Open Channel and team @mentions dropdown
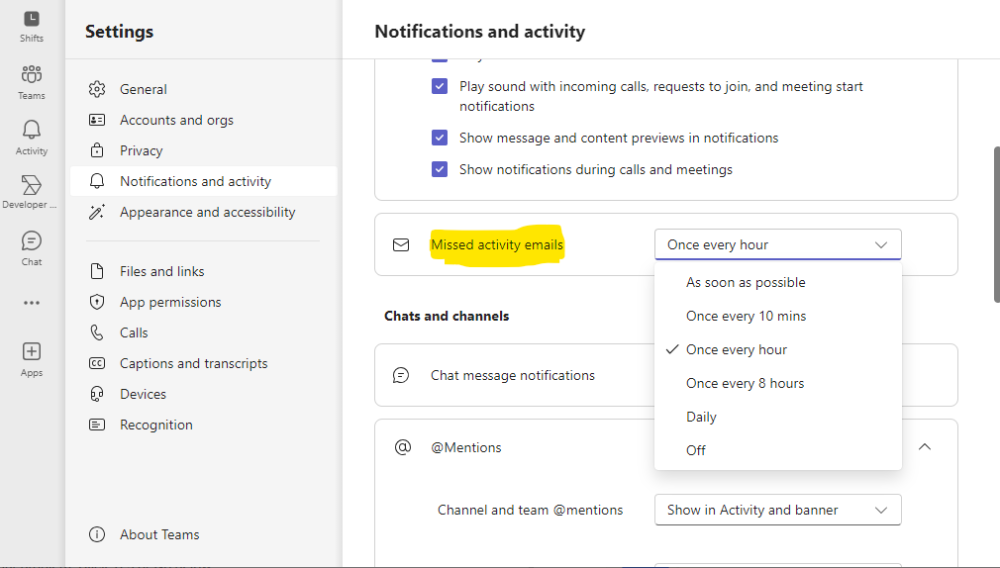The image size is (1000, 568). pos(777,510)
